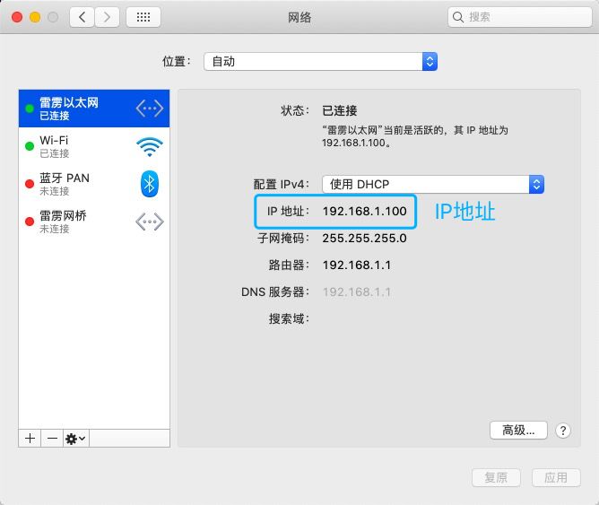This screenshot has height=505, width=599.
Task: Click green status dot of 雷雳以太网
Action: 30,109
